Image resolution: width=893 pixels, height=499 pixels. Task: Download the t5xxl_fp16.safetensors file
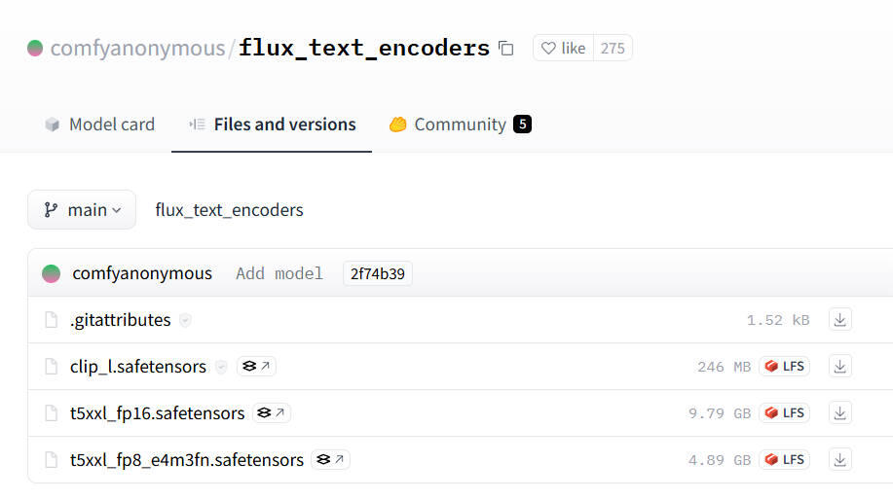(840, 413)
